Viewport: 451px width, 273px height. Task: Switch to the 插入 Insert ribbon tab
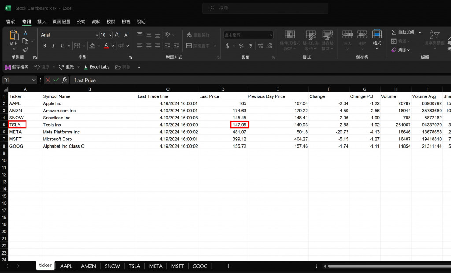coord(42,22)
